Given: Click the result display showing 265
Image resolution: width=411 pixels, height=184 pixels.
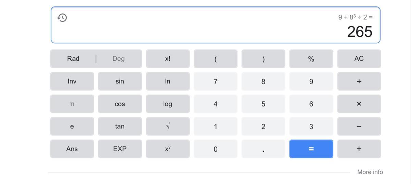Looking at the screenshot, I should coord(359,32).
